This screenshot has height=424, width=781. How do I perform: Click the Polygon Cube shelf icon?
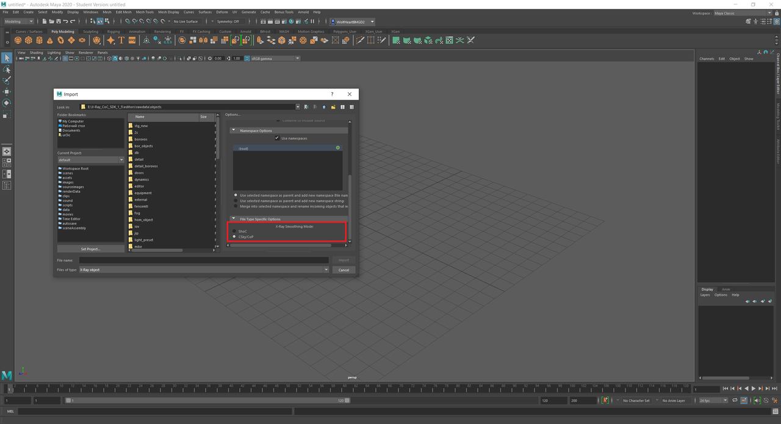click(29, 40)
